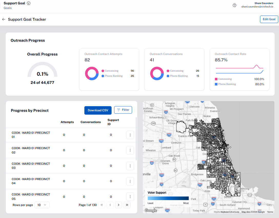Open the Rows per page dropdown

[42, 205]
